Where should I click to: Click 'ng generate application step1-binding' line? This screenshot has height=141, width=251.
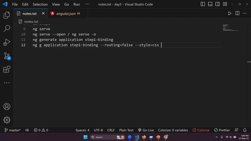click(73, 40)
